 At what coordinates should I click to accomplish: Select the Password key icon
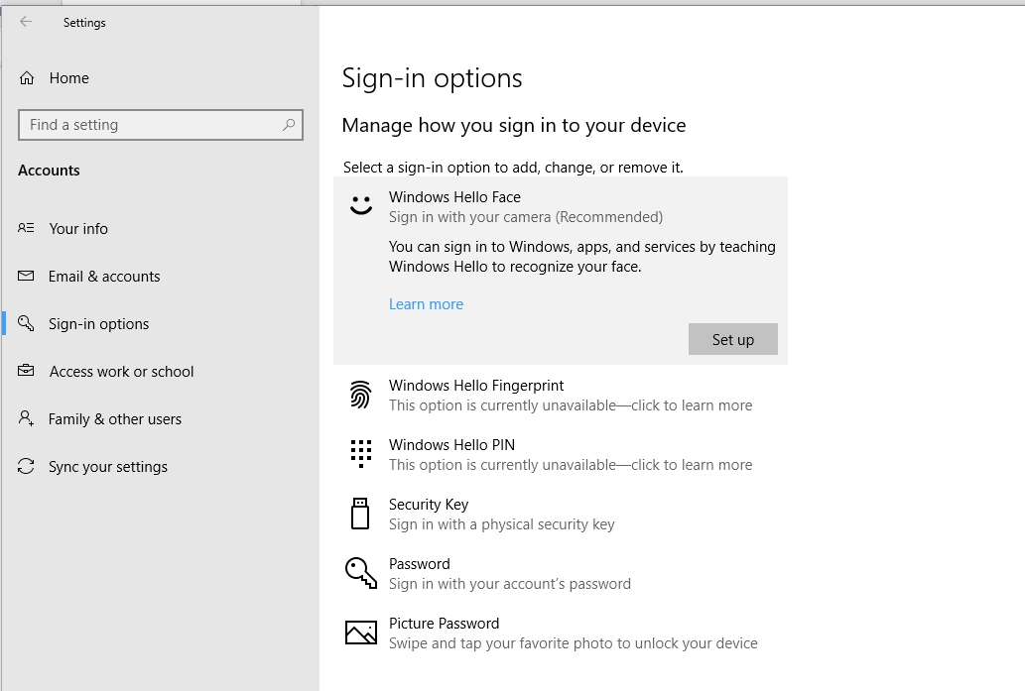(359, 573)
